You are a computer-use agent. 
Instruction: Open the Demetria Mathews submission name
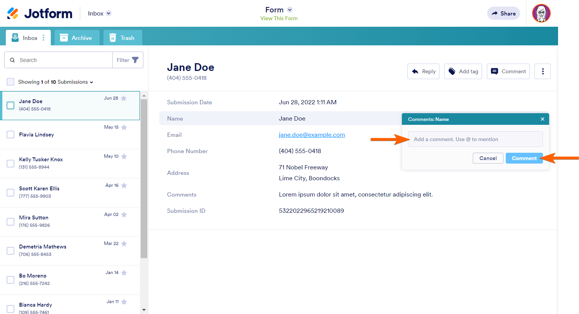pos(43,247)
